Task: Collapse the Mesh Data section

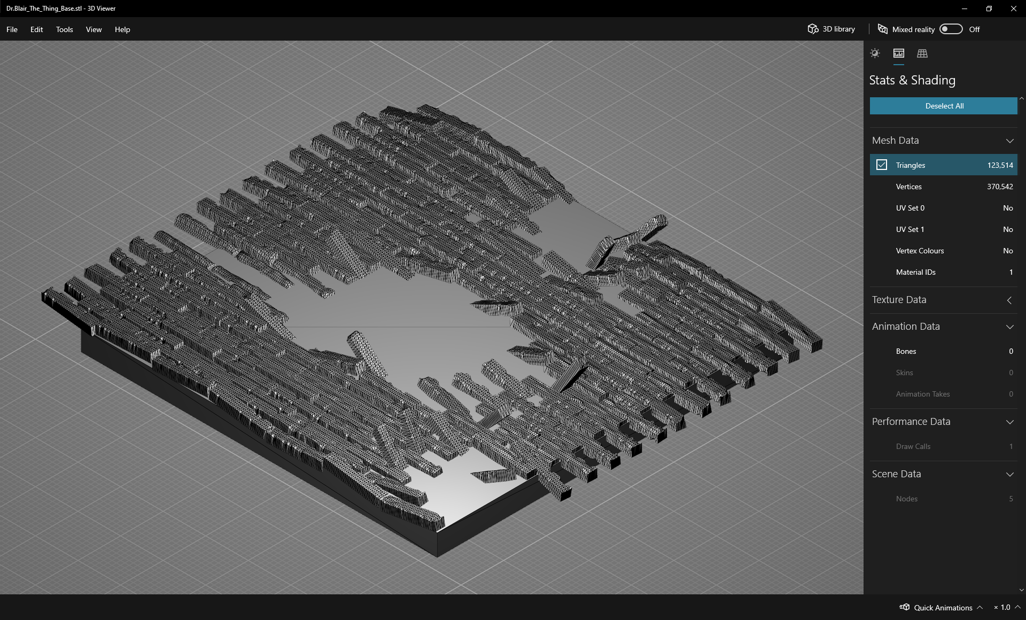Action: coord(1009,141)
